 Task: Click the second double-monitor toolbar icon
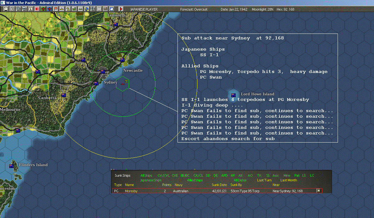tap(25, 9)
